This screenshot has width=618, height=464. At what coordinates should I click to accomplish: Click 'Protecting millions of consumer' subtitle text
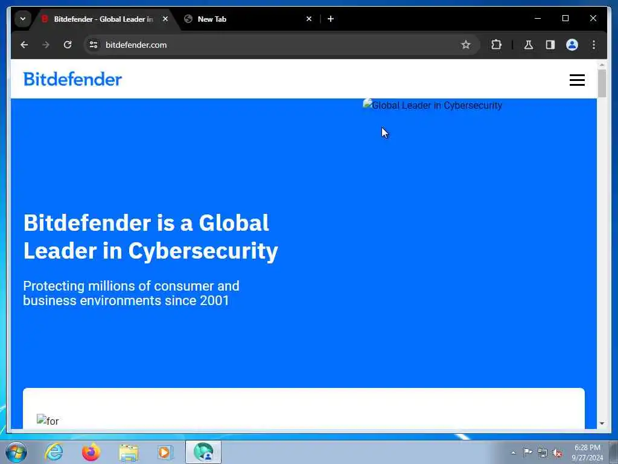coord(131,293)
